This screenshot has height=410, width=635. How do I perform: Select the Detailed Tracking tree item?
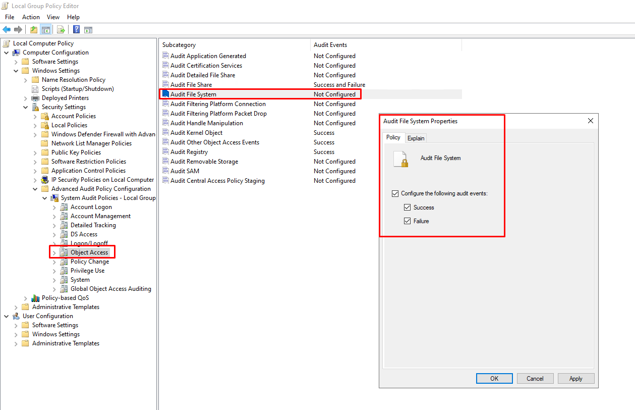pos(93,225)
